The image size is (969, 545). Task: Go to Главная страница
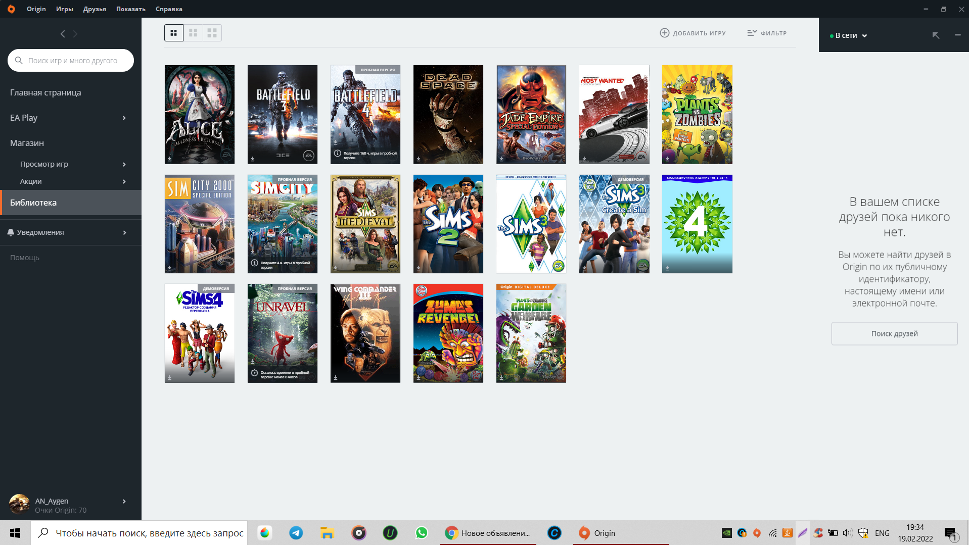[x=45, y=92]
